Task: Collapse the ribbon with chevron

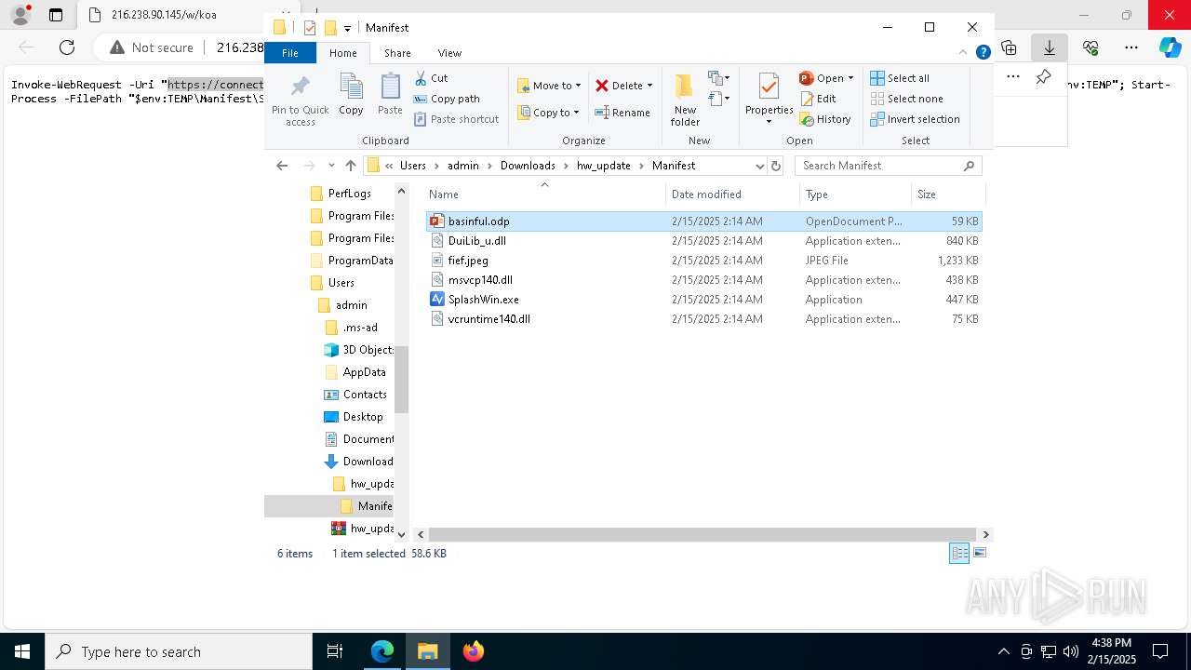Action: point(964,53)
